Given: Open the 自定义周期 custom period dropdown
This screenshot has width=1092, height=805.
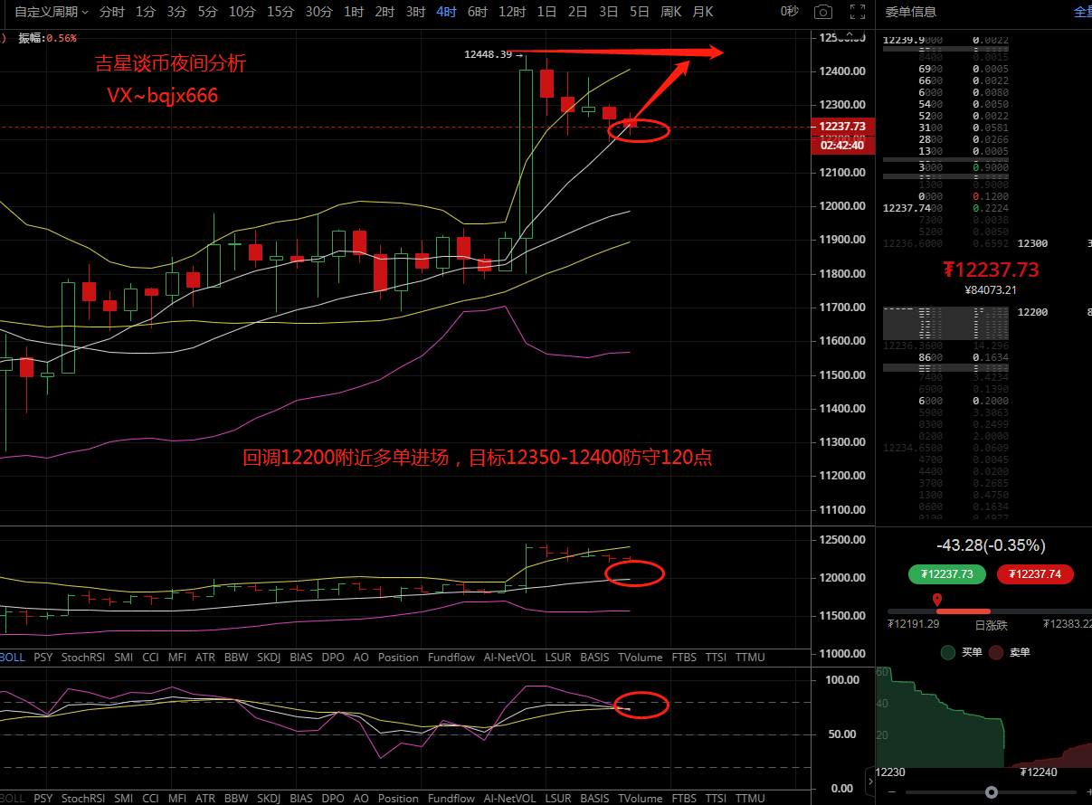Looking at the screenshot, I should [x=52, y=12].
